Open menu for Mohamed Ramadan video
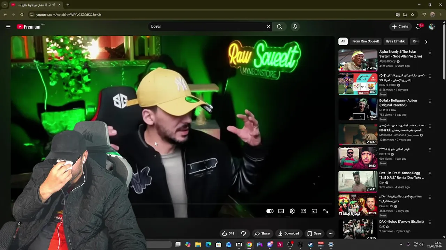Screen dimensions: 446x250 tap(430, 126)
